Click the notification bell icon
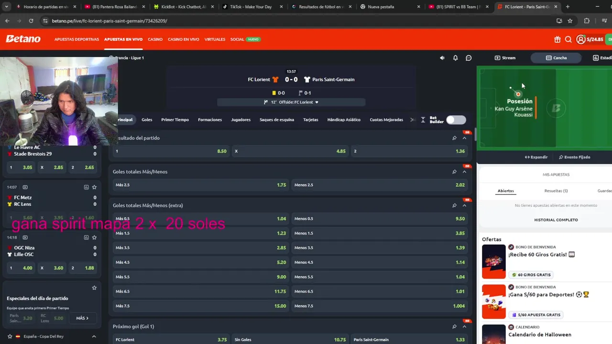612x344 pixels. point(455,58)
